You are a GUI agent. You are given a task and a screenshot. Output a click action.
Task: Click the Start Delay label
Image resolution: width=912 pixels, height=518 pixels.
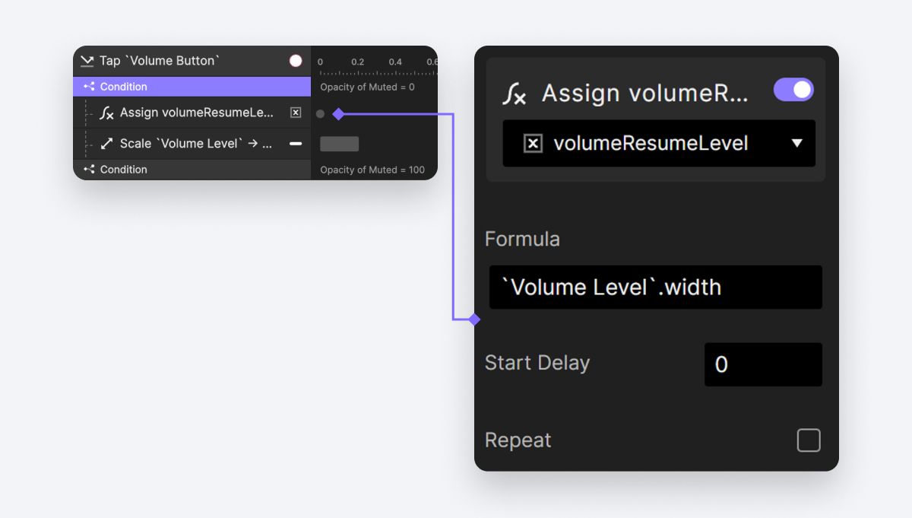[x=537, y=363]
